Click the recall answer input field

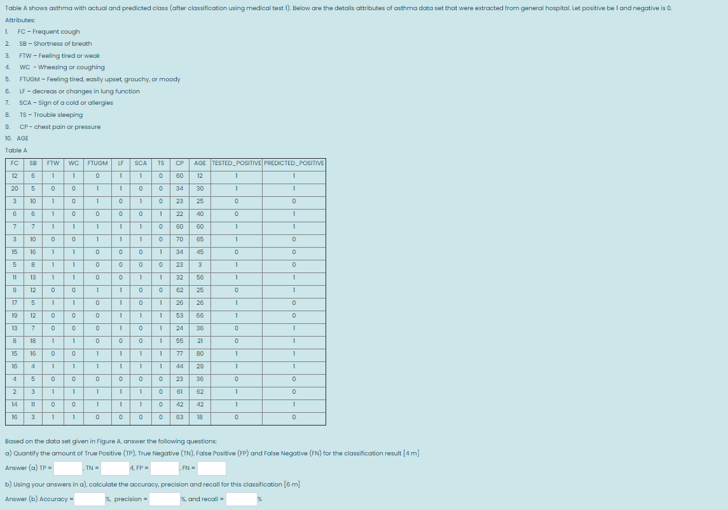pos(240,499)
